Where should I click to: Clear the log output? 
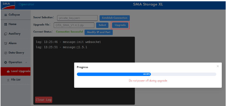[x=44, y=100]
